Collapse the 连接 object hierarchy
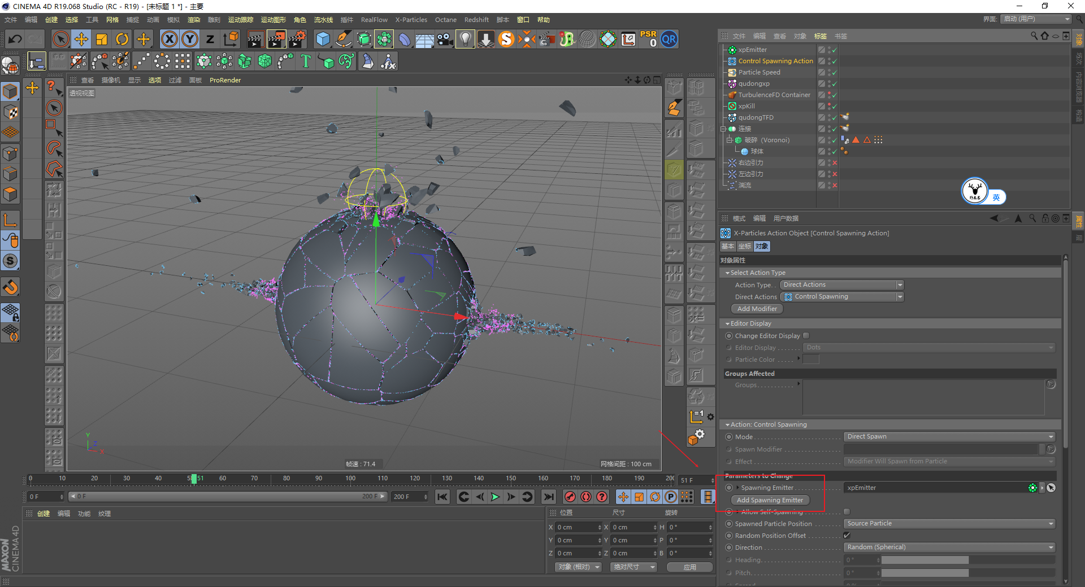The image size is (1085, 587). 723,129
